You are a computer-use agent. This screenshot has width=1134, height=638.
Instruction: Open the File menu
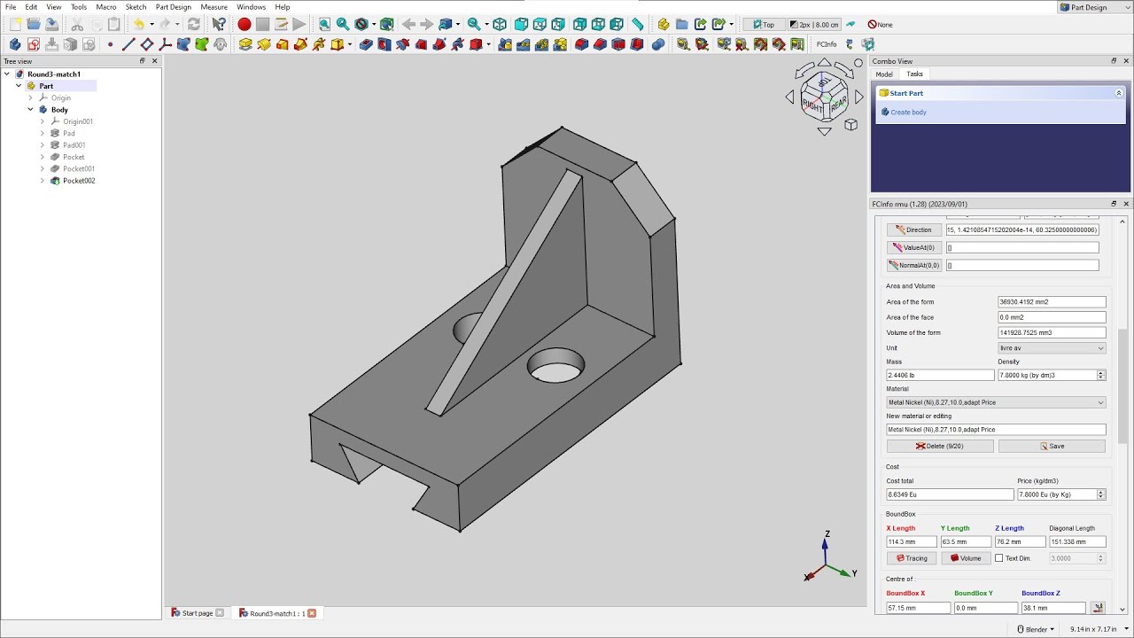pos(11,7)
